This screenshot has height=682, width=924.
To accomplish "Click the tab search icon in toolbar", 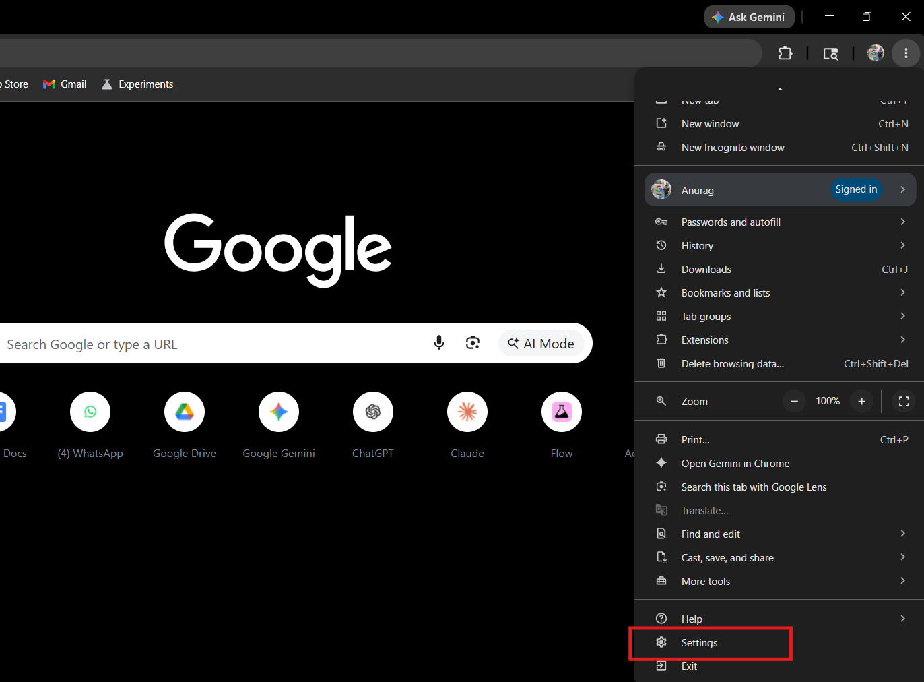I will 831,53.
